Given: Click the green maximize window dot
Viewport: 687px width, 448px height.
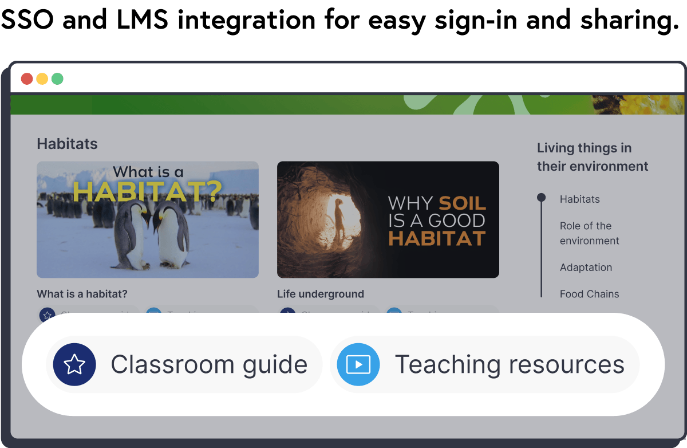Looking at the screenshot, I should point(57,79).
